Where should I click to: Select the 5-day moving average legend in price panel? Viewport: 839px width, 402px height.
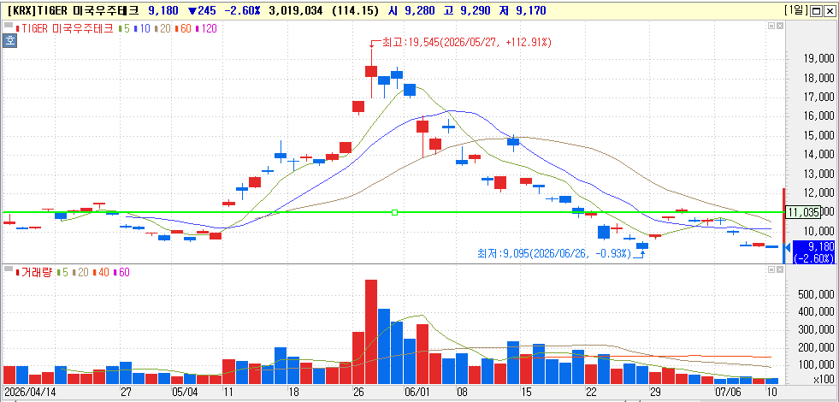click(x=125, y=29)
